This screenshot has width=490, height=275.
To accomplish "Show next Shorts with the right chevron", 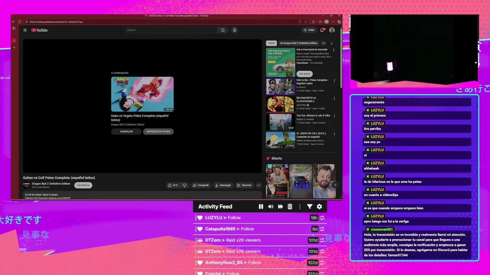I will (335, 185).
